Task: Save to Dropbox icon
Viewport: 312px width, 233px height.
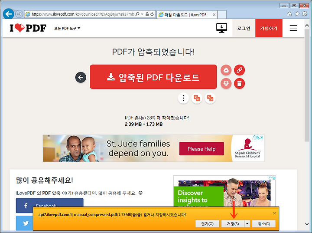Action: point(226,83)
